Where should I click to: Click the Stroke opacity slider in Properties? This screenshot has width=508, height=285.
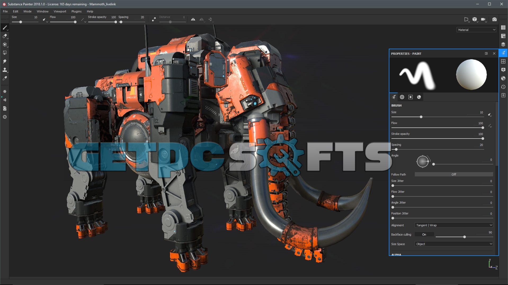tap(438, 139)
